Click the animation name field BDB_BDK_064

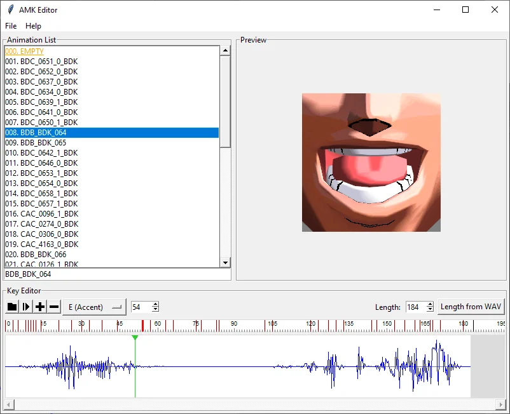pos(117,274)
